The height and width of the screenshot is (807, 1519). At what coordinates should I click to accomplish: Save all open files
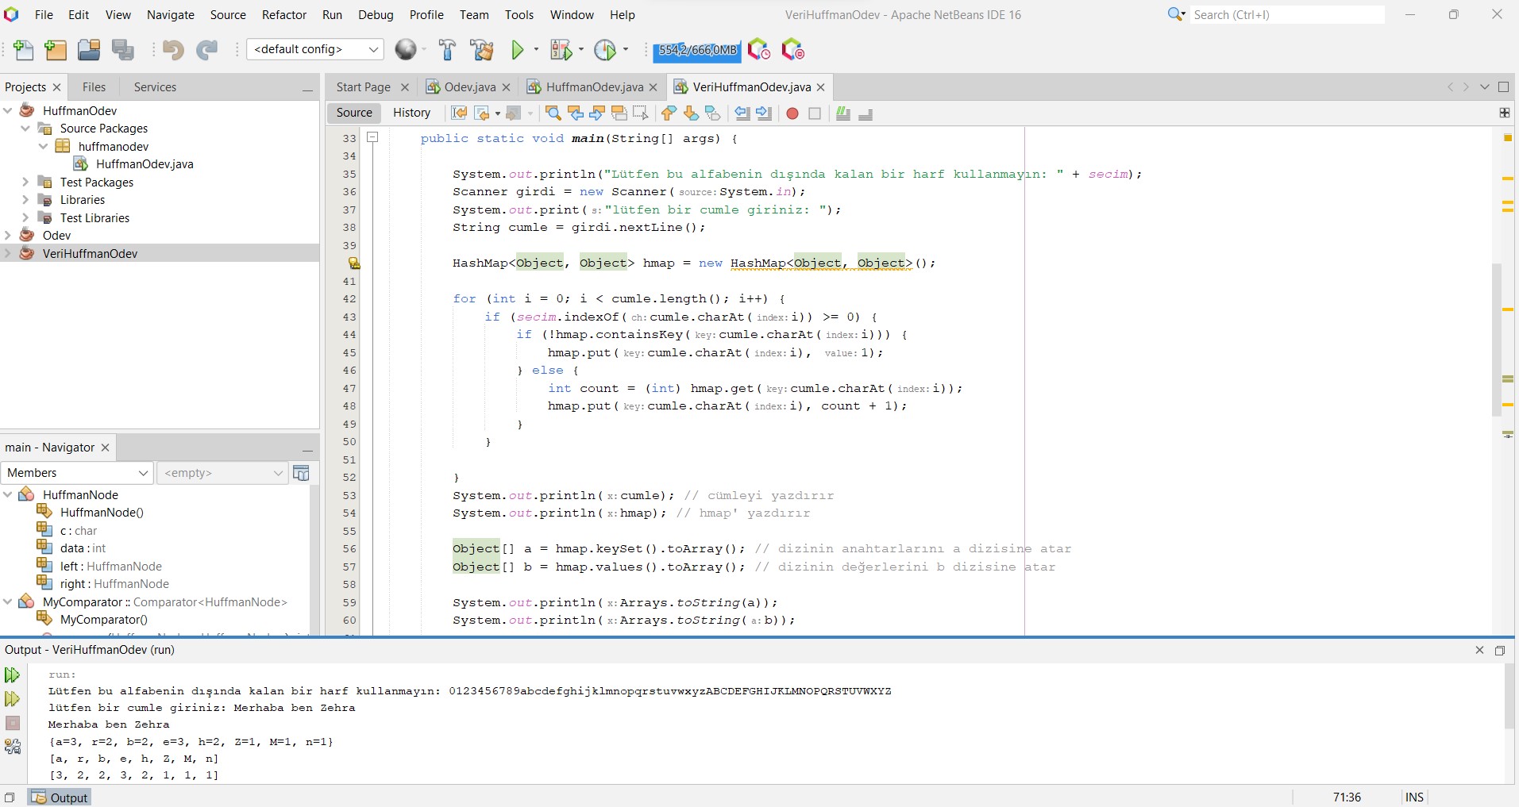point(123,49)
